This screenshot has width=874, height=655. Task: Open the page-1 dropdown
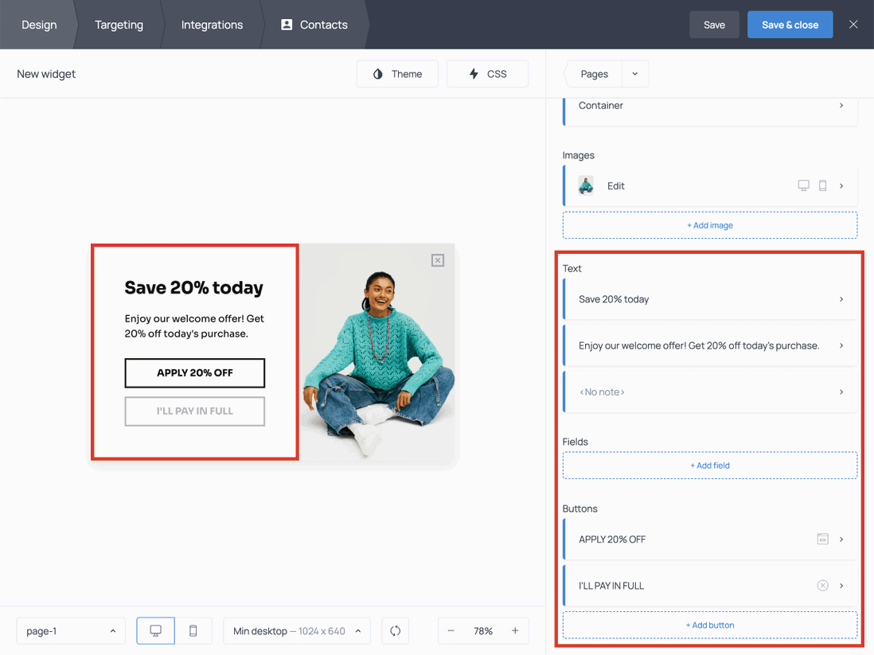click(x=71, y=630)
